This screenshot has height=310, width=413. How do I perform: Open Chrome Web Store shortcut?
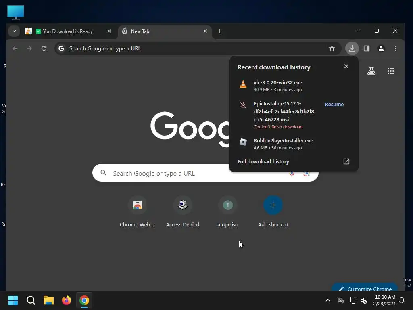pyautogui.click(x=137, y=212)
